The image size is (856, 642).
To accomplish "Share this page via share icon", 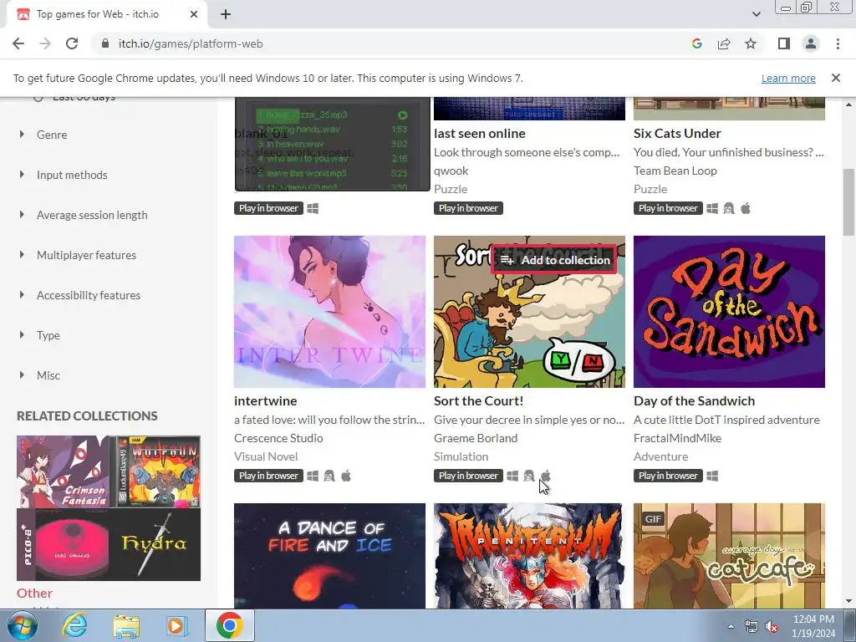I will click(x=724, y=43).
